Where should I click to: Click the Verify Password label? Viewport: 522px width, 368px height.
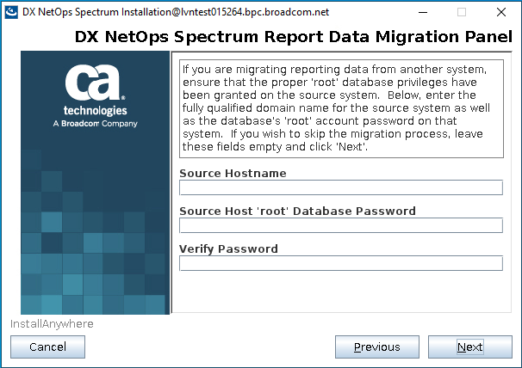(228, 249)
